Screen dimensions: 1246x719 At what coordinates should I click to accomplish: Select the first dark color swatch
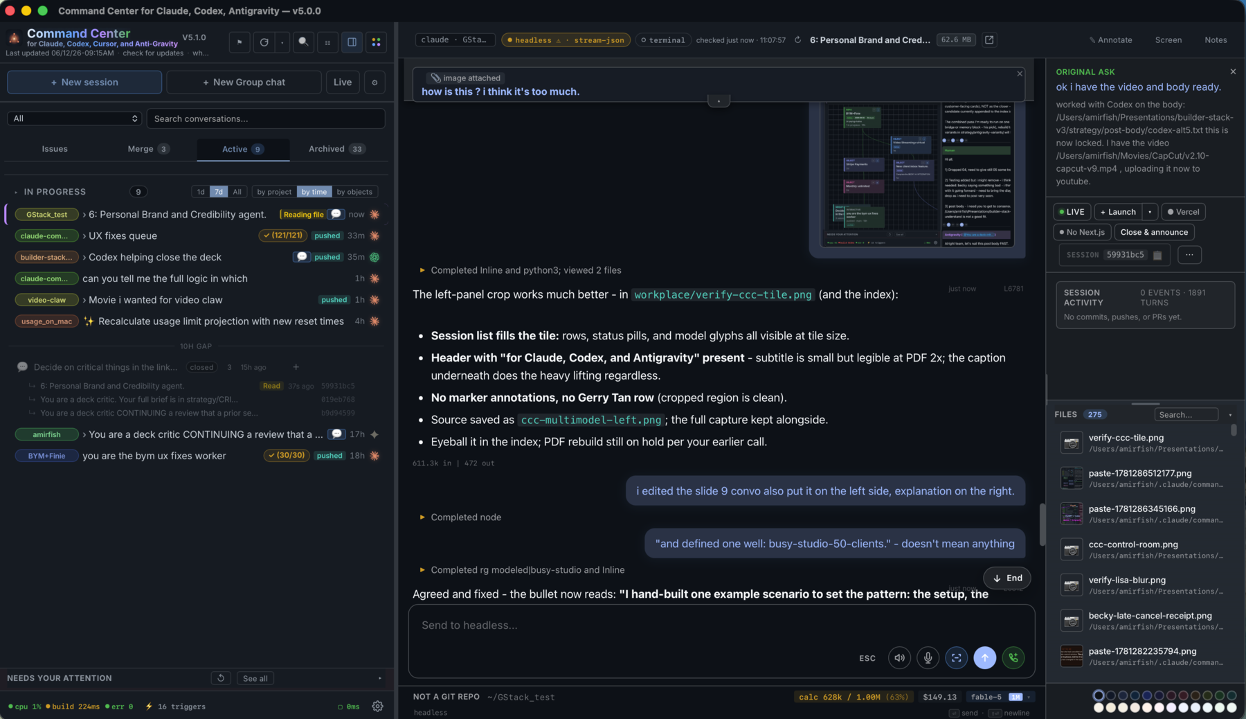click(1099, 695)
